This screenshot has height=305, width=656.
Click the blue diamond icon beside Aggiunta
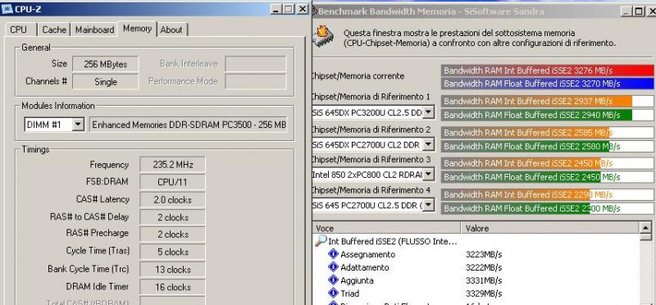pos(333,280)
